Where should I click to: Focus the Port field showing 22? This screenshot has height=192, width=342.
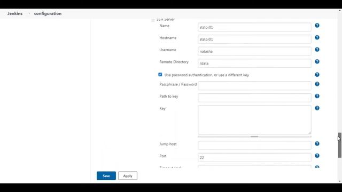pyautogui.click(x=254, y=157)
